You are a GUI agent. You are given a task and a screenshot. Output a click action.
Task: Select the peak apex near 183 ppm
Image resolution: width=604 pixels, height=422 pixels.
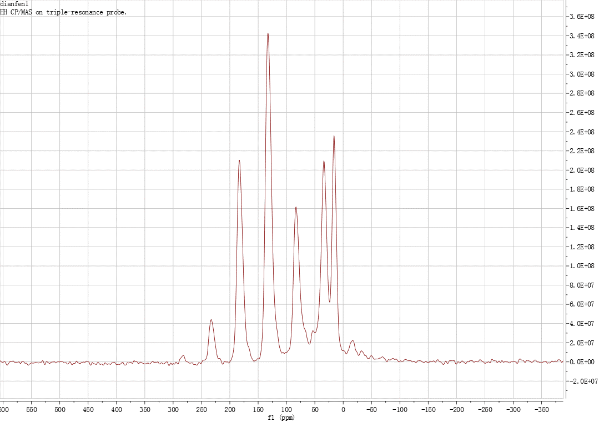coord(239,160)
